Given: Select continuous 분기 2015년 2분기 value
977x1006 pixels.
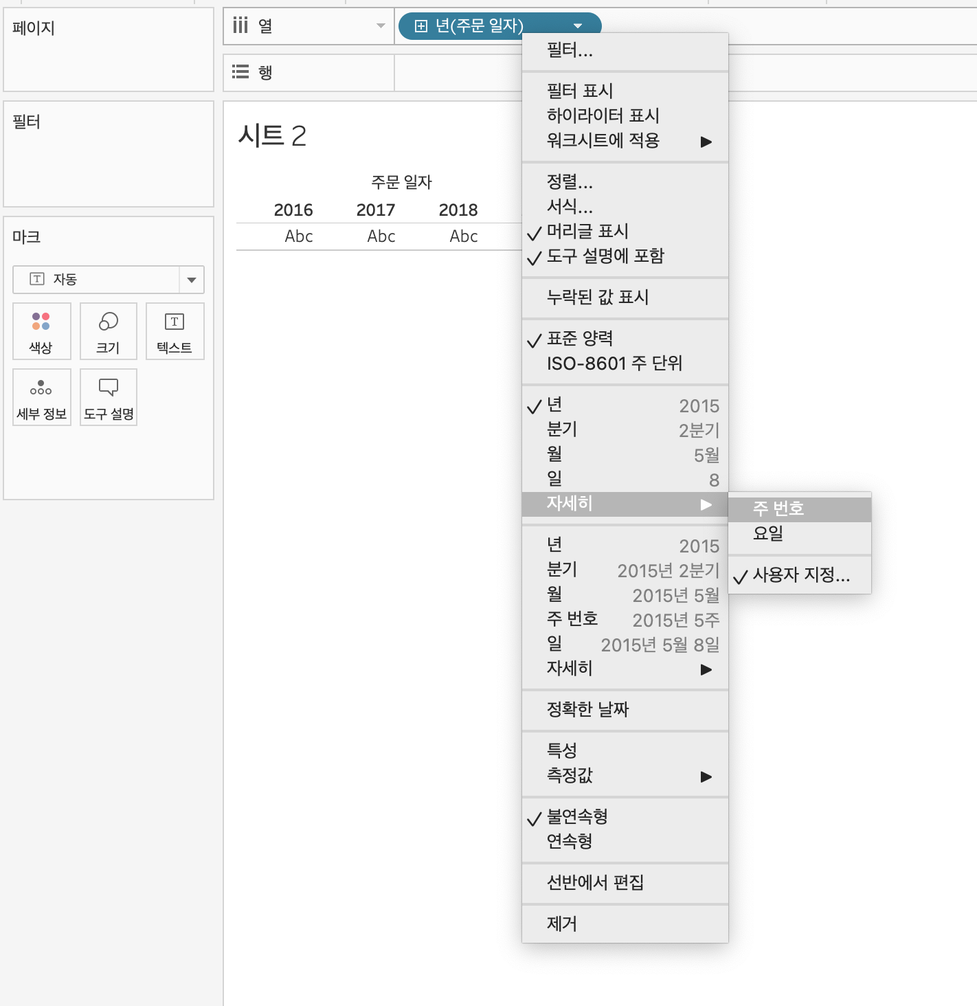Looking at the screenshot, I should click(625, 570).
